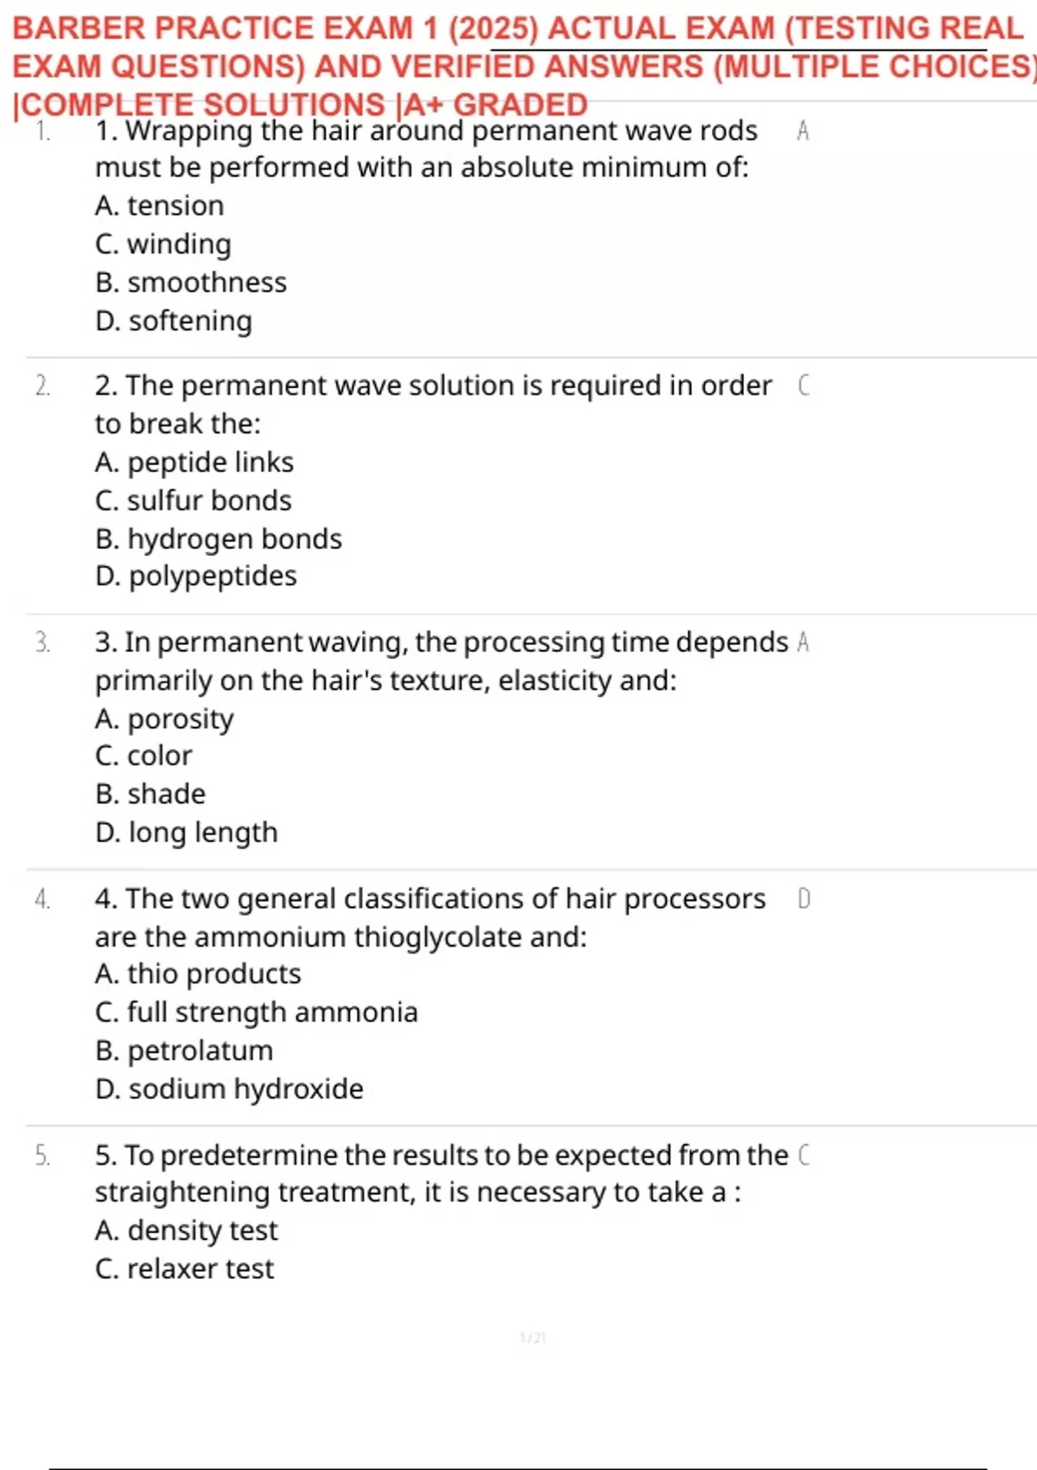Pick the "D. sodium hydroxide" option
The height and width of the screenshot is (1470, 1037).
pos(229,1089)
